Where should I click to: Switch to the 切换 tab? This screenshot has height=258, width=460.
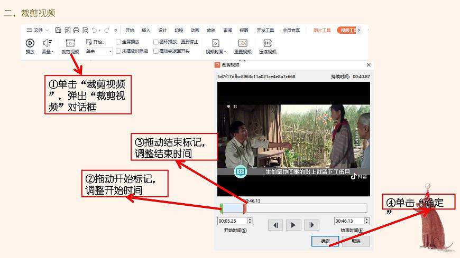click(x=179, y=30)
